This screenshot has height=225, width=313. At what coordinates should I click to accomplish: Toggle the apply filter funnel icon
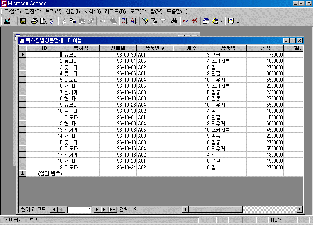coord(163,21)
